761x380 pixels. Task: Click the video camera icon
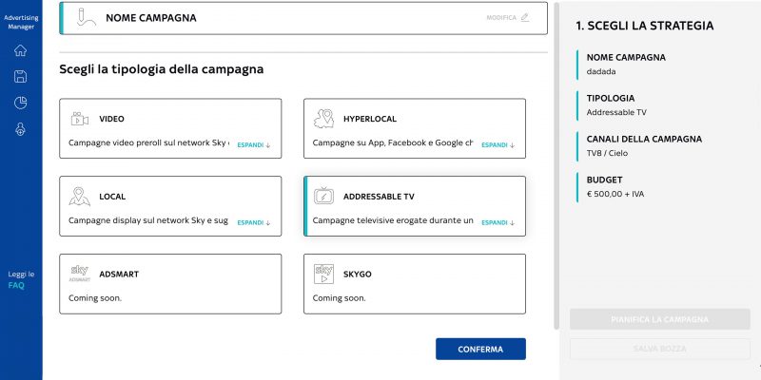pyautogui.click(x=80, y=119)
